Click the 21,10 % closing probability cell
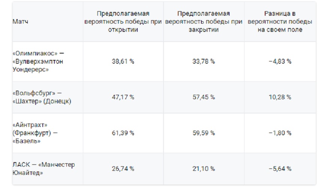 (204, 169)
